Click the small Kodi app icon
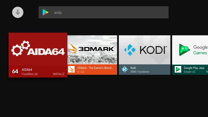The image size is (208, 117). pos(125,69)
